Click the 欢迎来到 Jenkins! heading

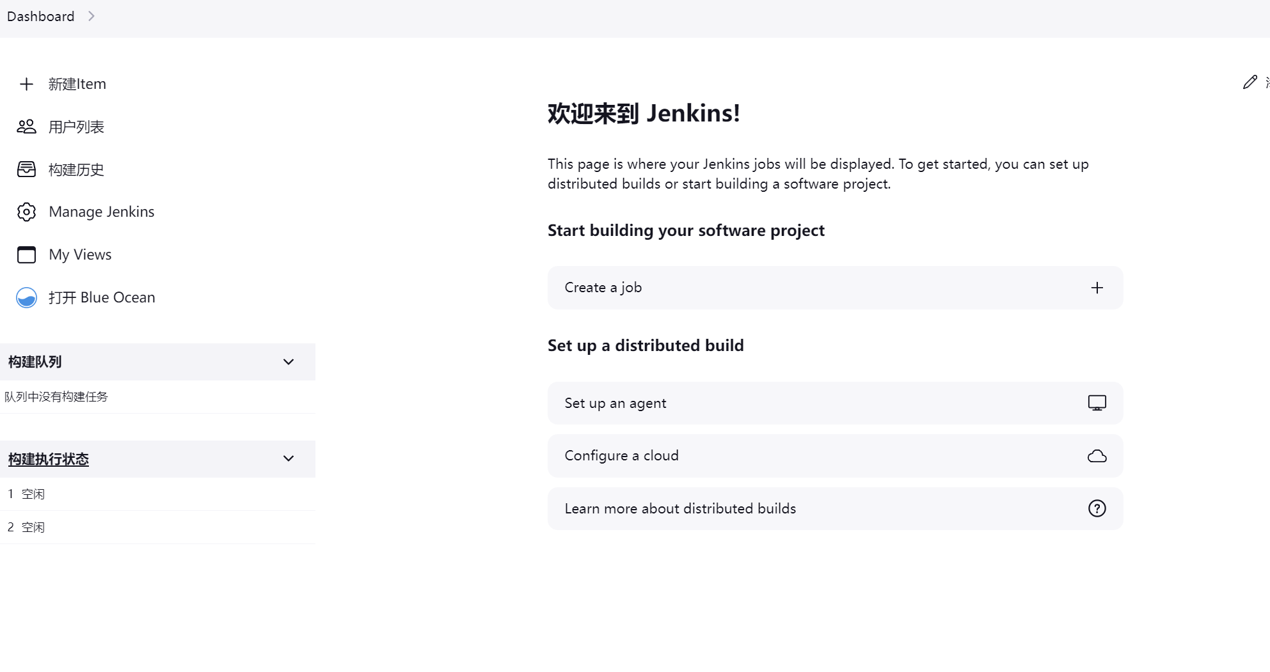(644, 113)
